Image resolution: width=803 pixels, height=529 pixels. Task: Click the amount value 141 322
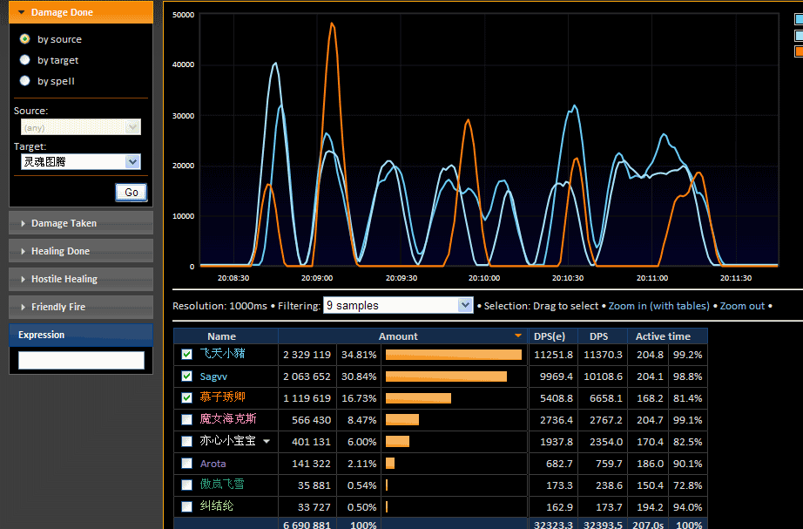click(x=312, y=464)
